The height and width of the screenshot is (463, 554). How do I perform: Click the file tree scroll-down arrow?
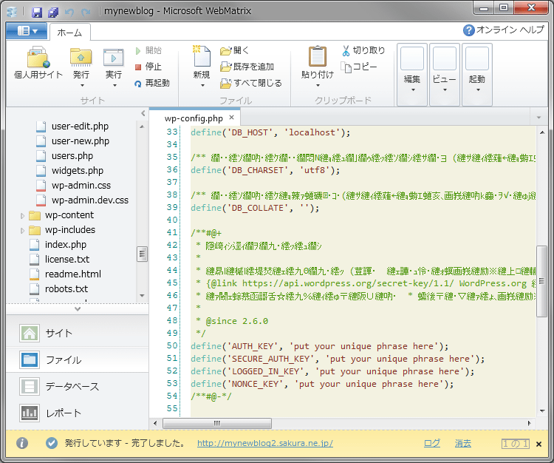[142, 296]
